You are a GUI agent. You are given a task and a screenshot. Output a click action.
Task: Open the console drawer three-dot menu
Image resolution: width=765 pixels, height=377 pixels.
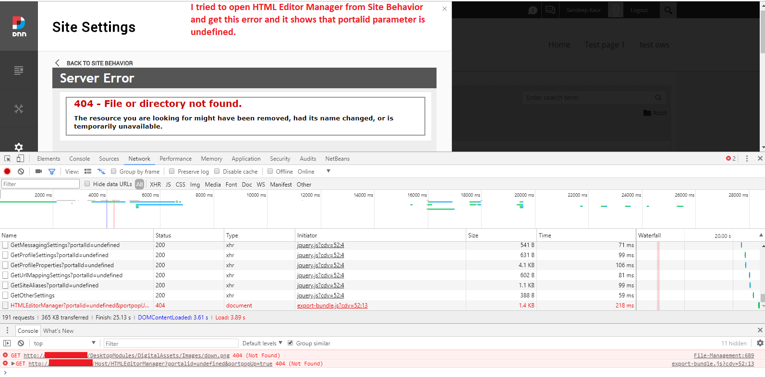(7, 330)
